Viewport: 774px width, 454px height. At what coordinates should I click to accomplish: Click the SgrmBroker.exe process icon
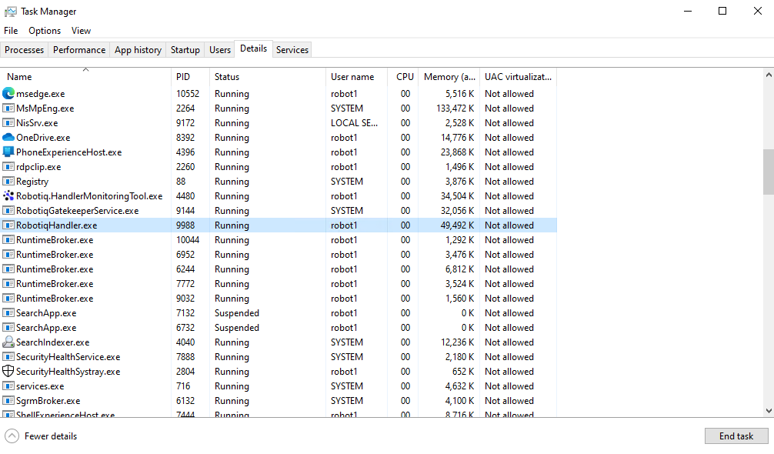click(8, 401)
